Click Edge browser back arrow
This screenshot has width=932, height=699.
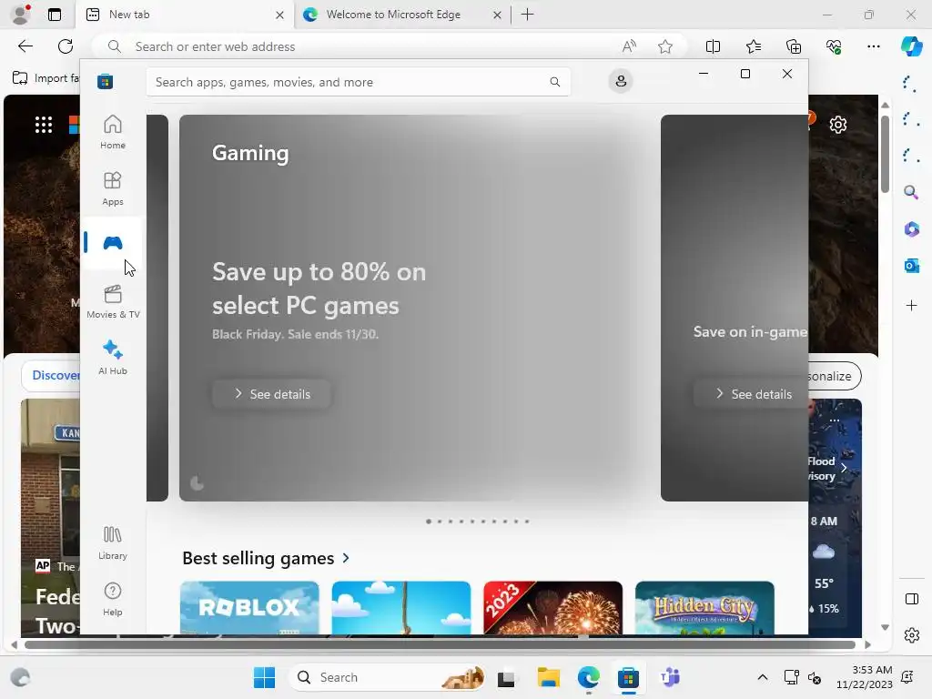click(25, 46)
